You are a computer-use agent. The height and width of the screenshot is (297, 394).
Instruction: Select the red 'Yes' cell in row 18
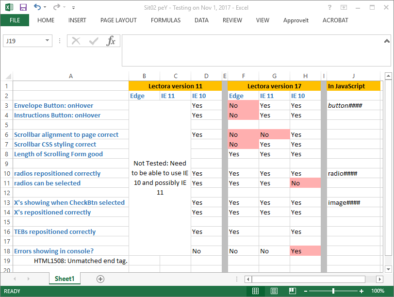[305, 251]
